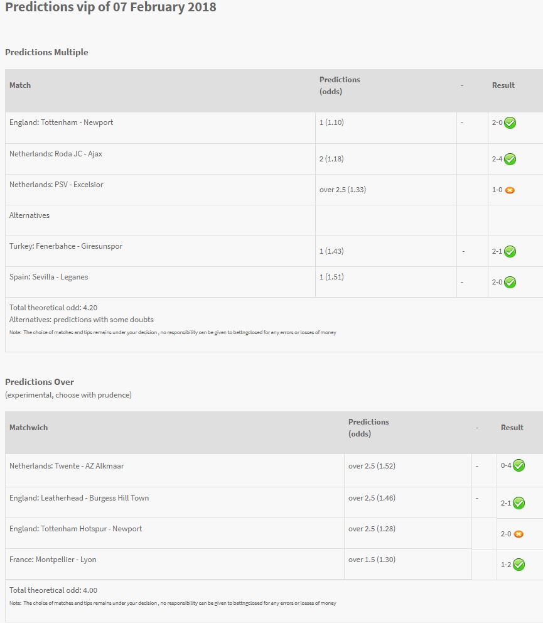543x623 pixels.
Task: Click green checkmark for Montpellier - Lyon result
Action: coord(519,564)
